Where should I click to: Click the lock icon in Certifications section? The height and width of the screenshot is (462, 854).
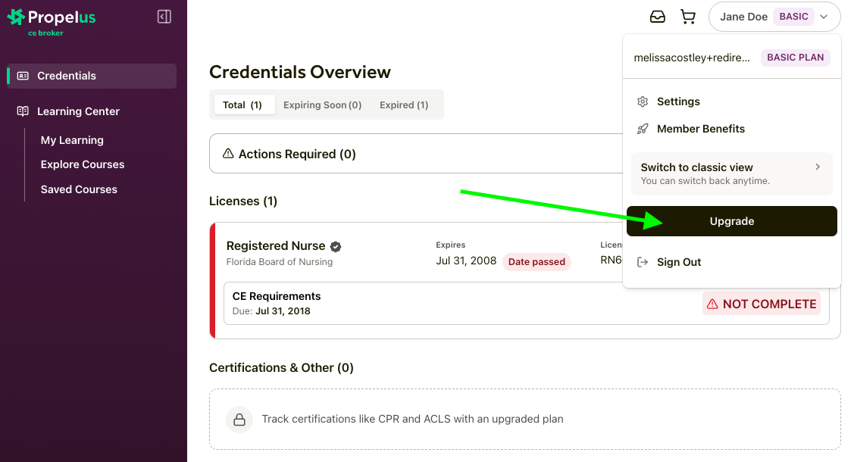point(239,419)
